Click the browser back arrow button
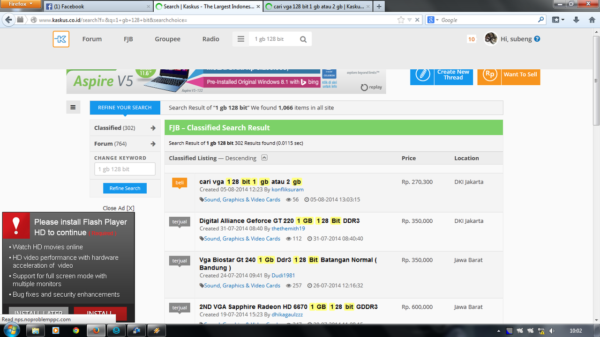The image size is (600, 337). [8, 20]
